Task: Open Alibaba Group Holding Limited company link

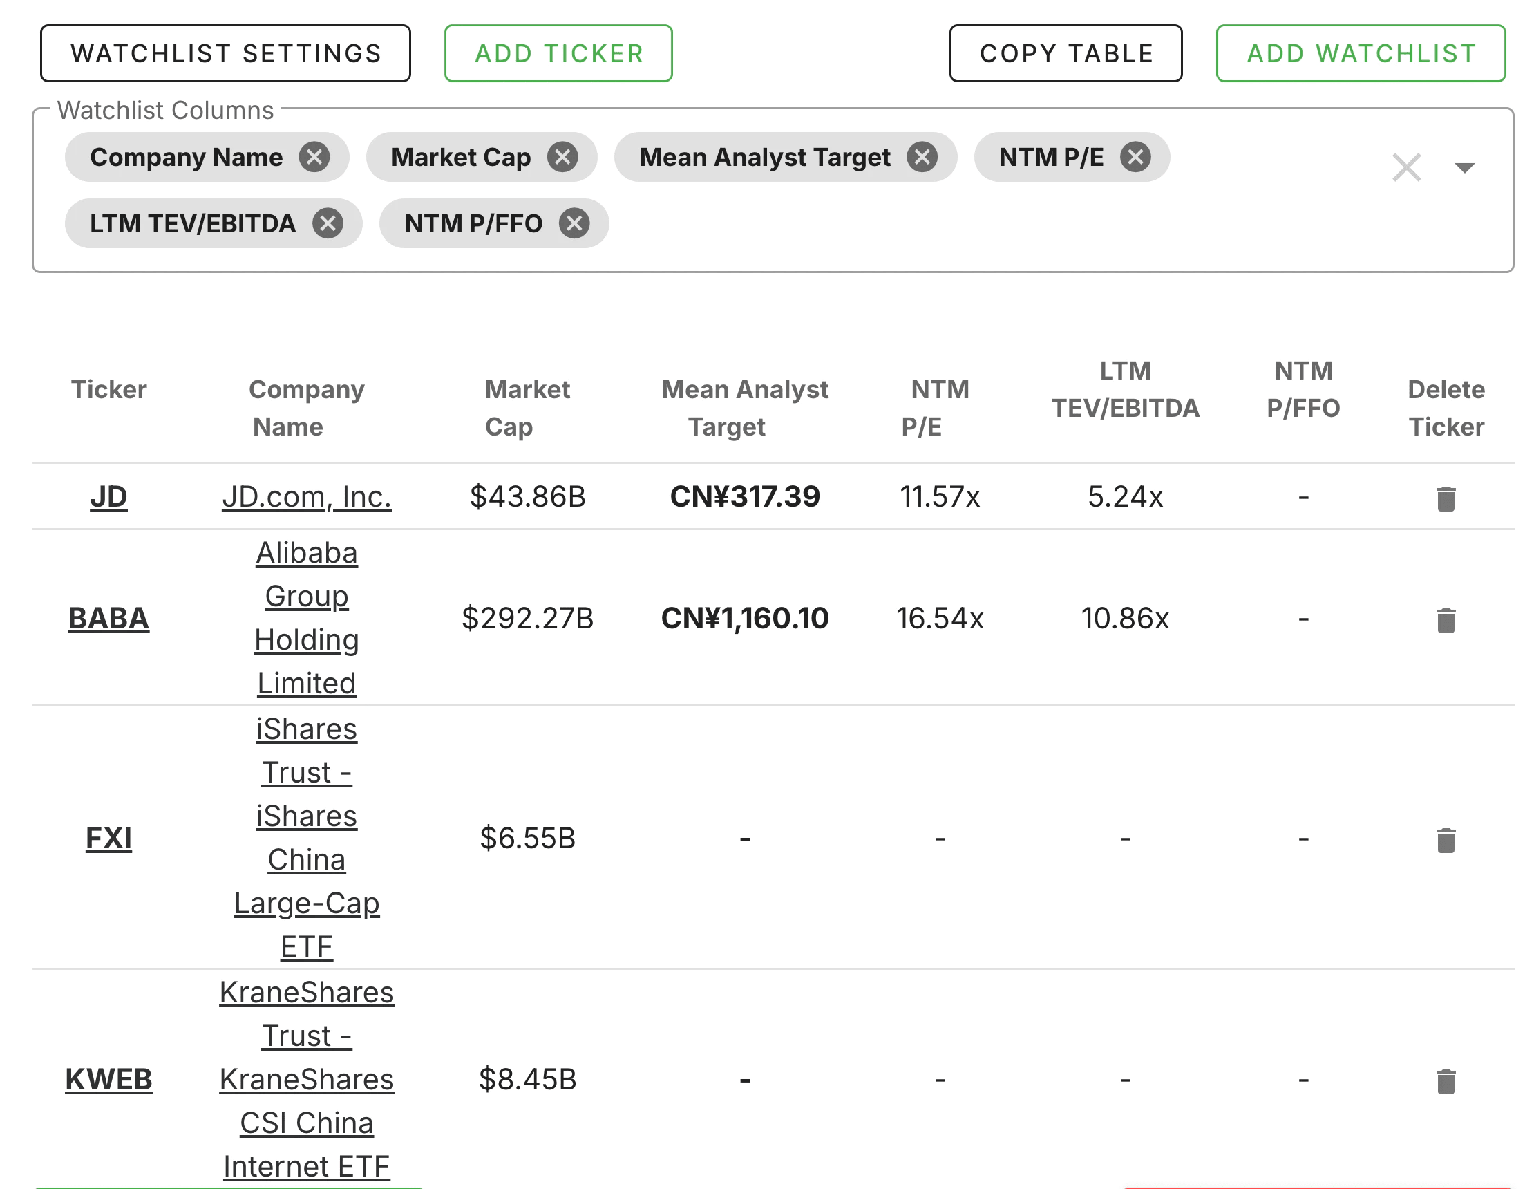Action: point(306,618)
